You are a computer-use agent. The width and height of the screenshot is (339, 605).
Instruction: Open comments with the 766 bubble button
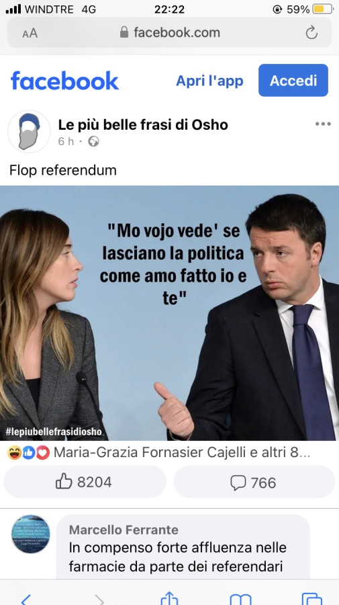pos(254,482)
